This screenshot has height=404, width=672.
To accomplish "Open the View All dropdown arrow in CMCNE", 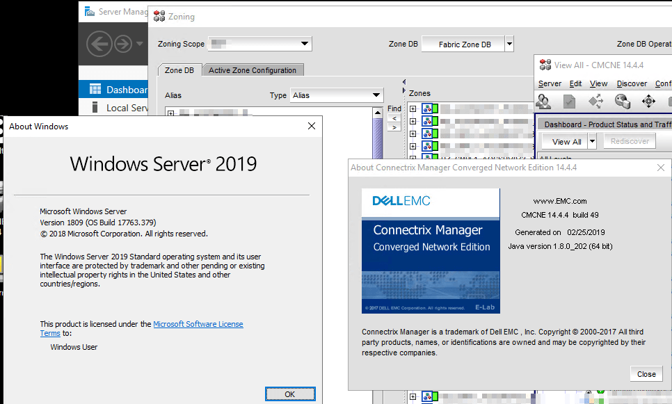I will click(592, 141).
